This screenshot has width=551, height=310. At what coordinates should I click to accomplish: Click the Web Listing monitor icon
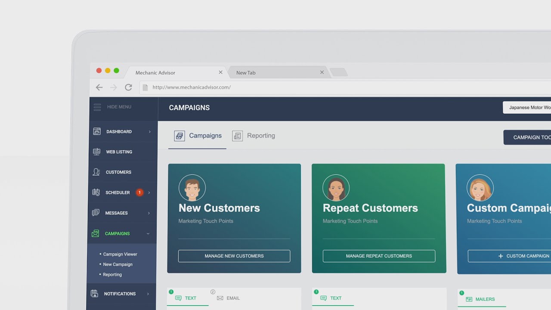coord(97,152)
